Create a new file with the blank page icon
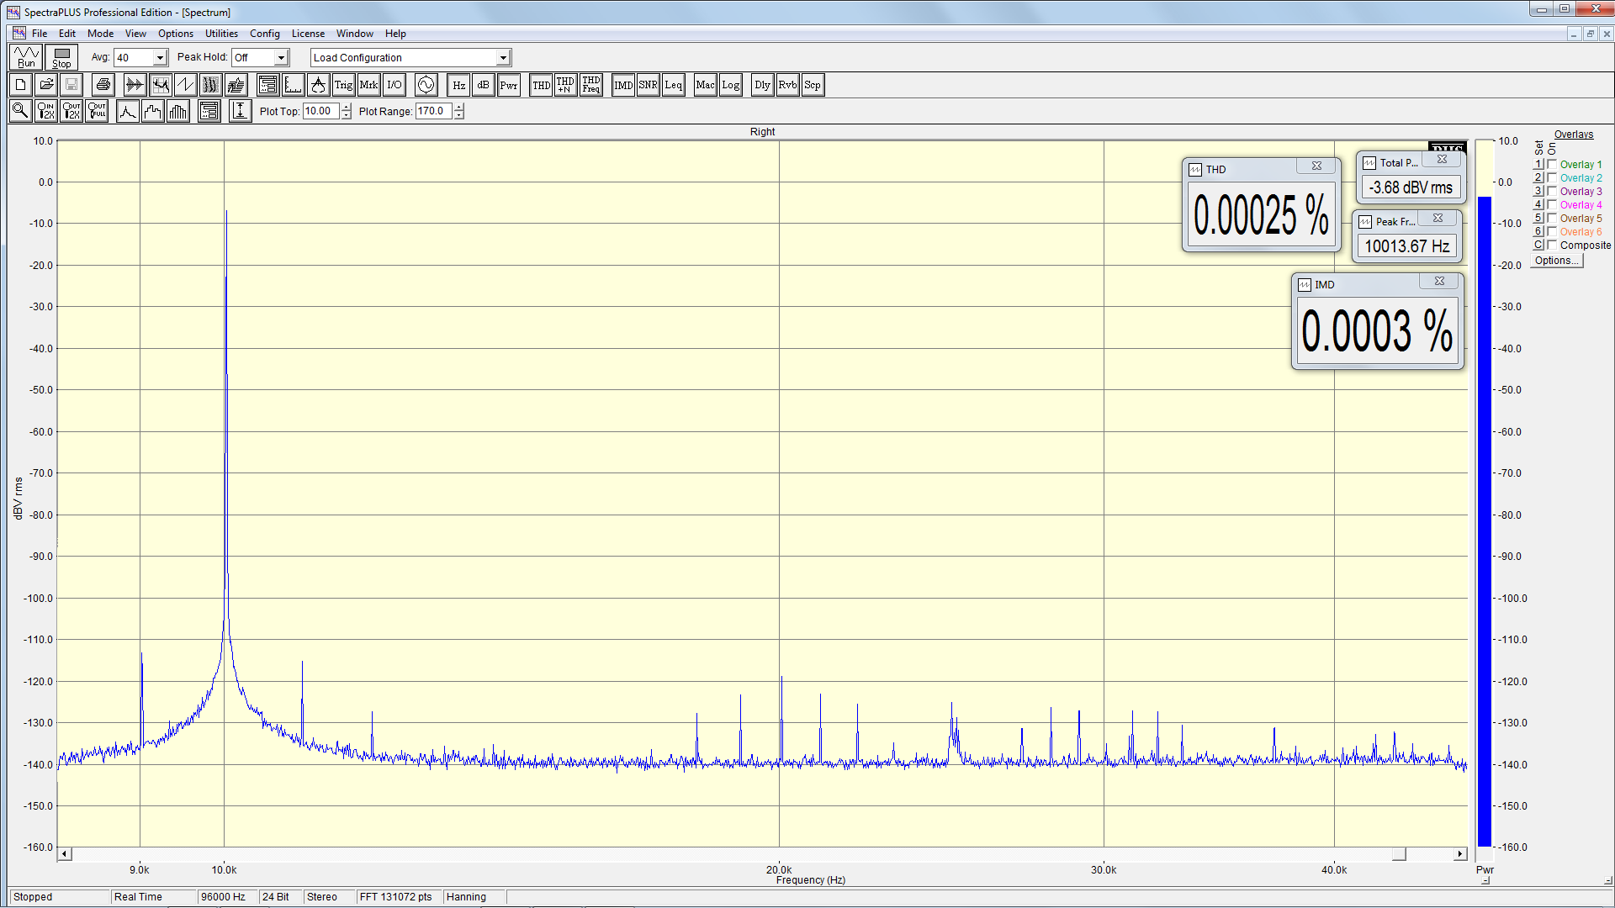 [x=21, y=85]
